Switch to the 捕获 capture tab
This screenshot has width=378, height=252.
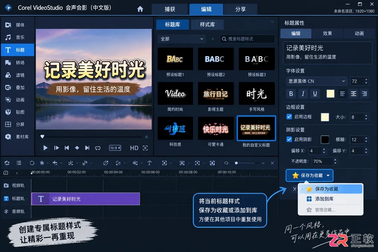170,9
